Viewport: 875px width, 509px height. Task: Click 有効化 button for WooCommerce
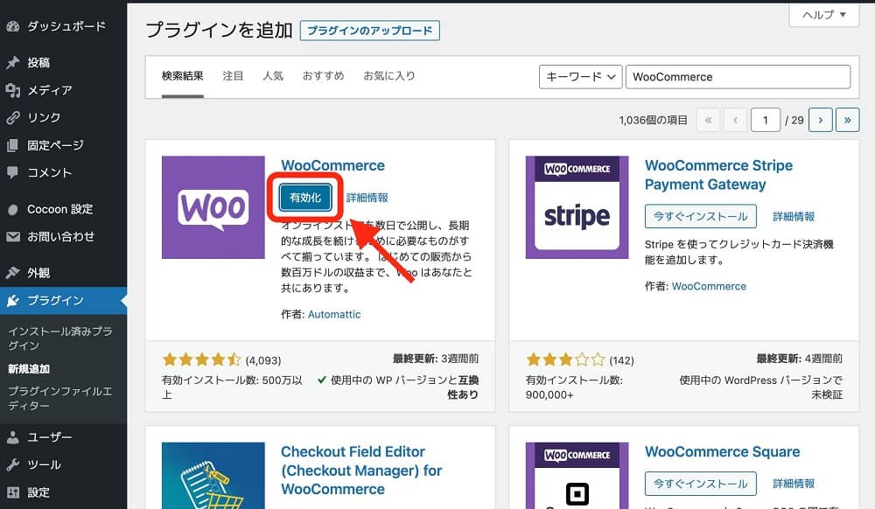[305, 198]
